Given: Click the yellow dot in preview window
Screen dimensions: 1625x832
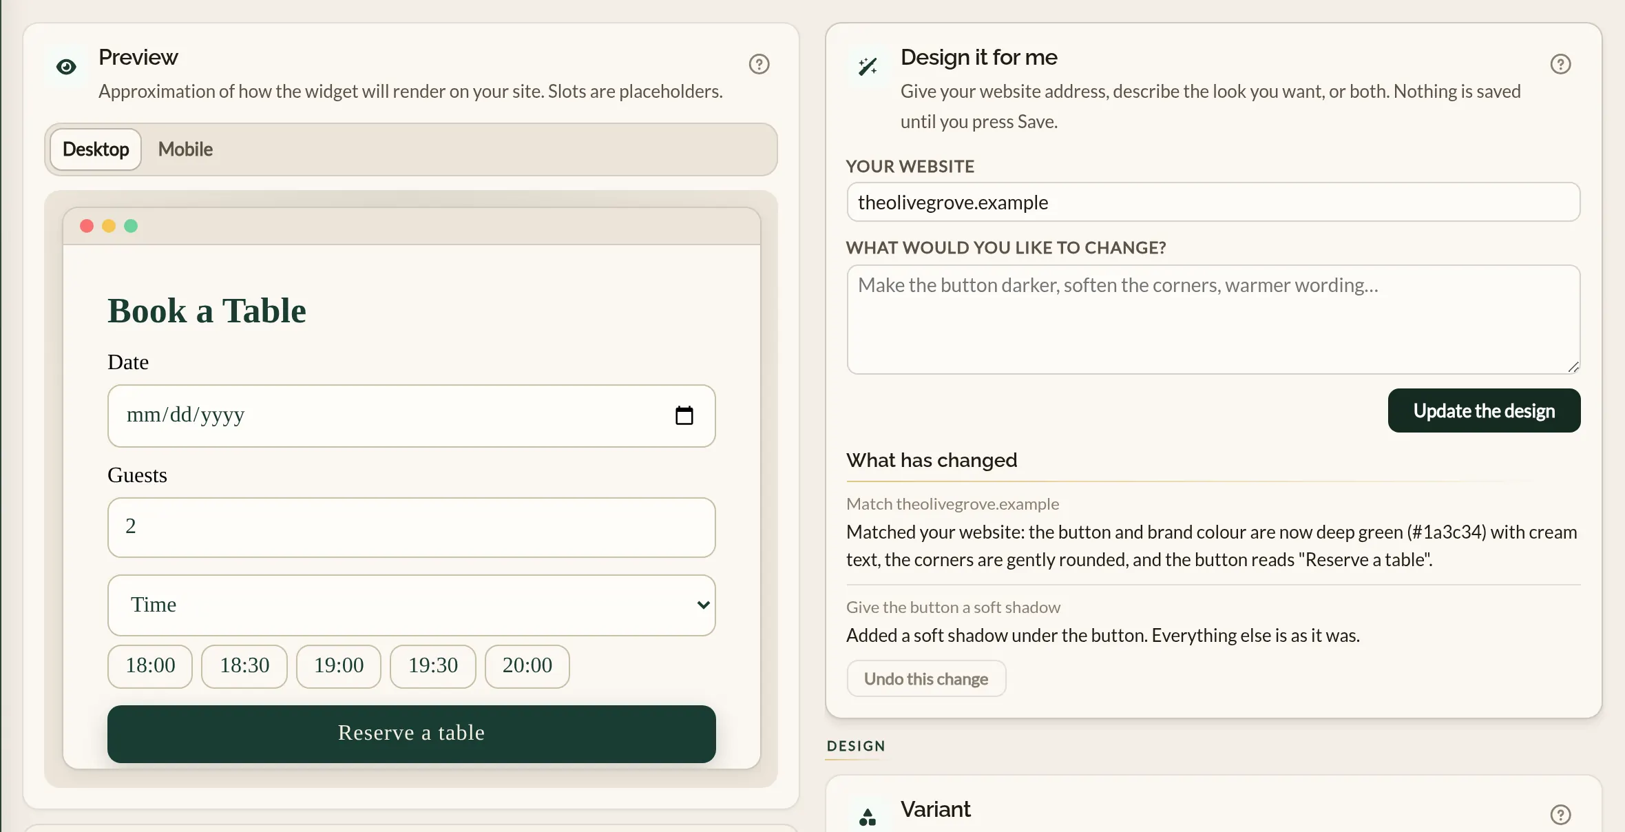Looking at the screenshot, I should pyautogui.click(x=109, y=226).
